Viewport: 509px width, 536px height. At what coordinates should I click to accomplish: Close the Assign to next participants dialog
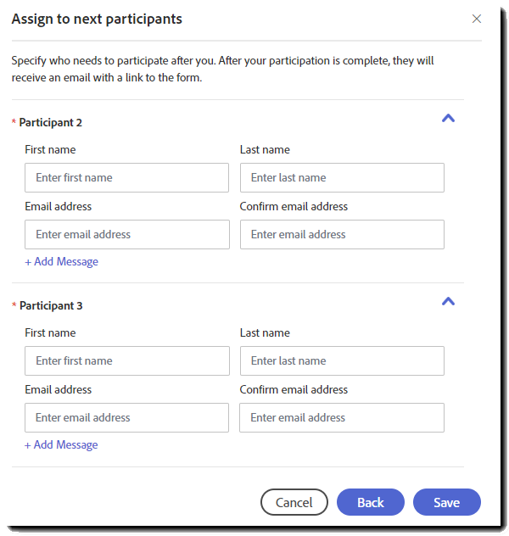click(x=477, y=19)
